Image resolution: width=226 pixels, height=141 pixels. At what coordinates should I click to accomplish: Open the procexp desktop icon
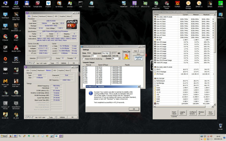(70, 4)
